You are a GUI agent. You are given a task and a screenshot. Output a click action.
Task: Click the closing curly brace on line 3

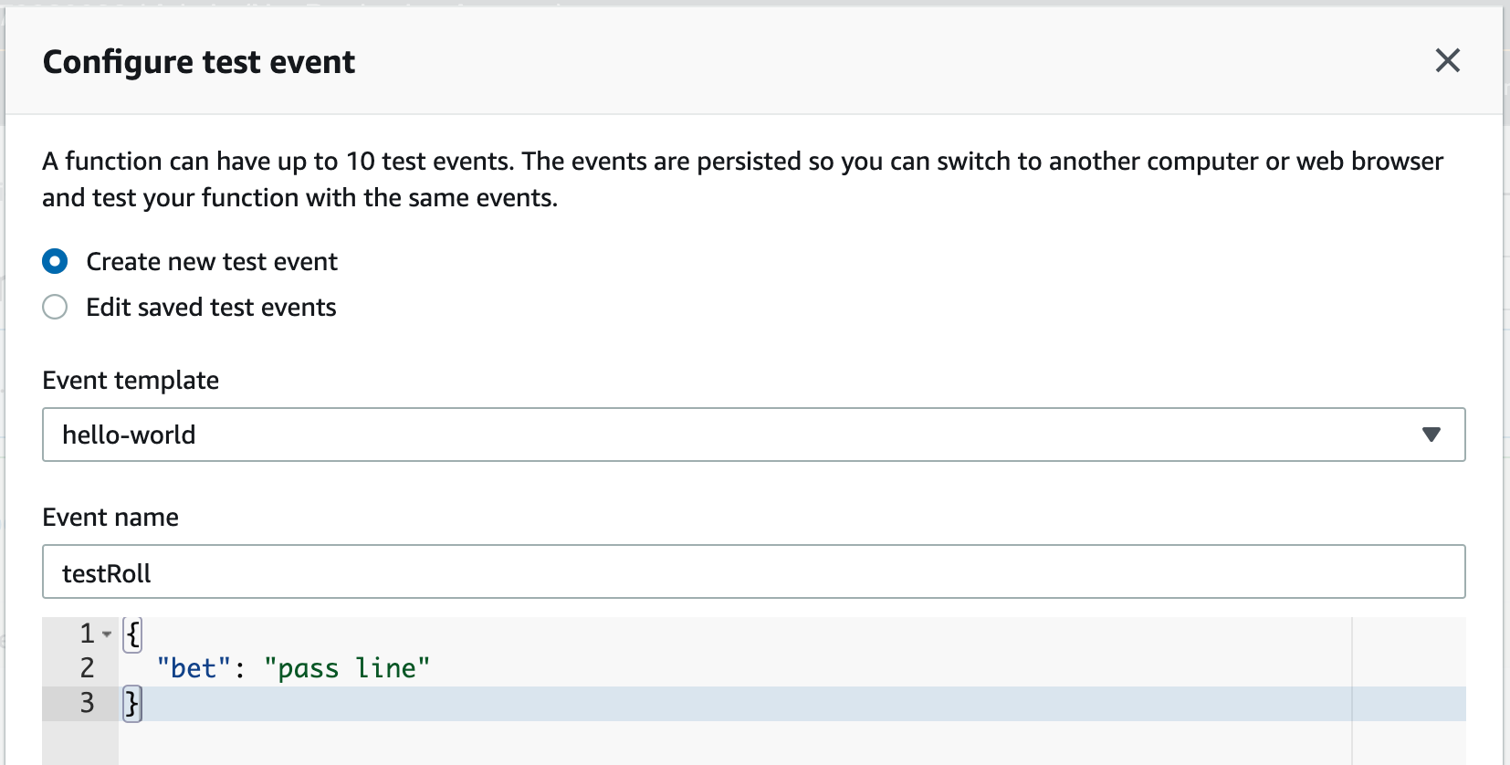[x=132, y=704]
